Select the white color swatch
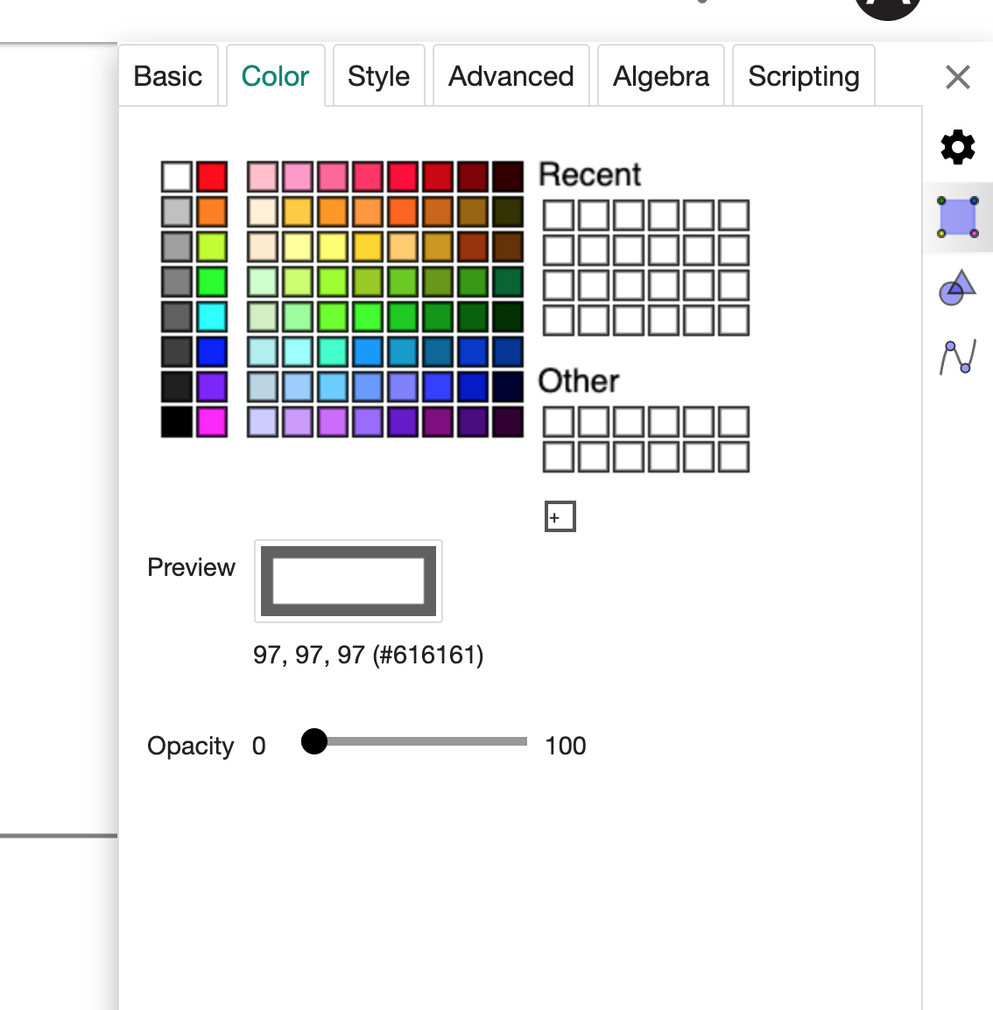Screen dimensions: 993x1010 pyautogui.click(x=177, y=177)
